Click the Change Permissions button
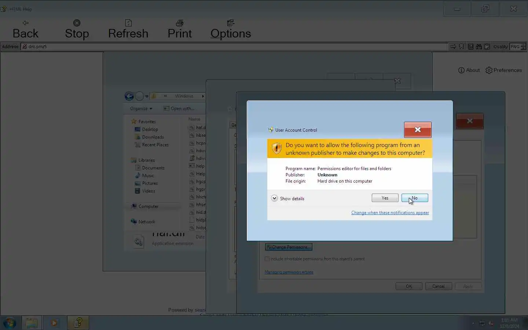The height and width of the screenshot is (330, 528). 289,247
